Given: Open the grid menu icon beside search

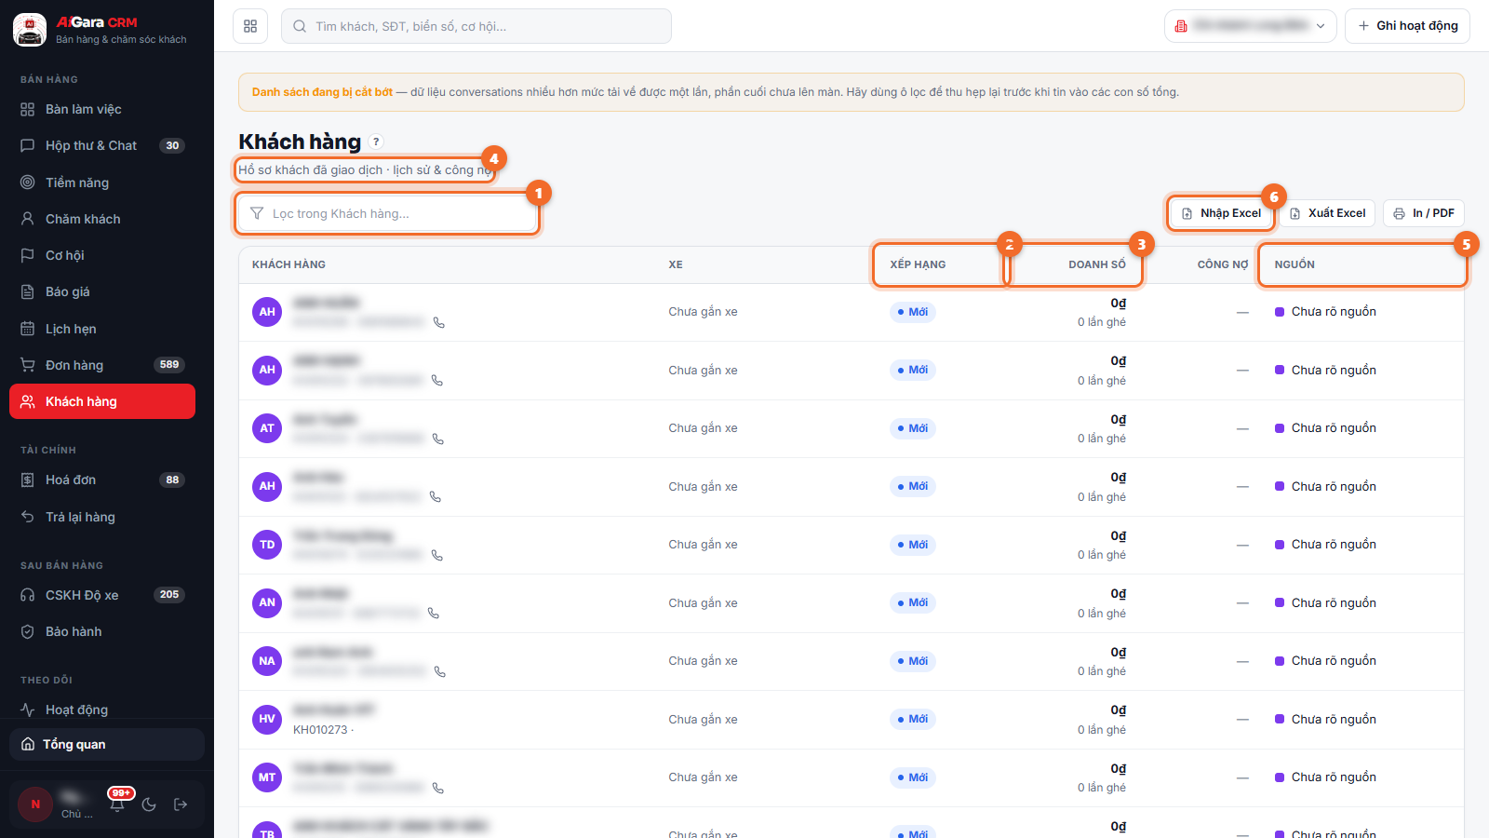Looking at the screenshot, I should (x=250, y=26).
